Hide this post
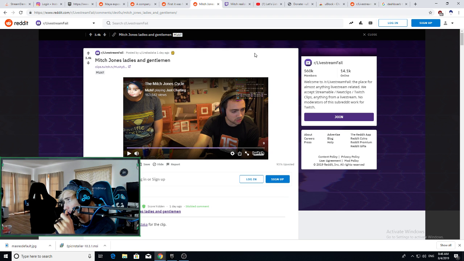 click(x=158, y=164)
